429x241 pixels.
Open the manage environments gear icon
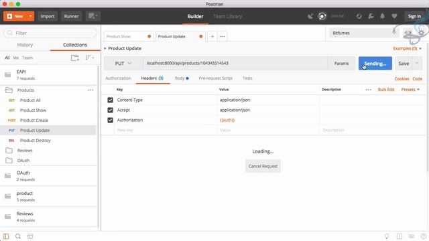421,33
